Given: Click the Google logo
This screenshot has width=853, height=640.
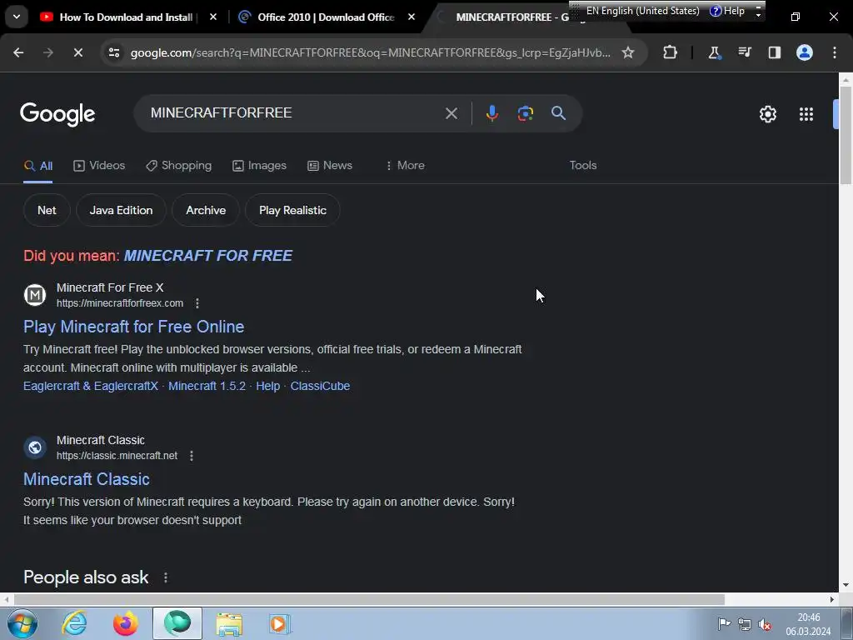Looking at the screenshot, I should coord(57,114).
